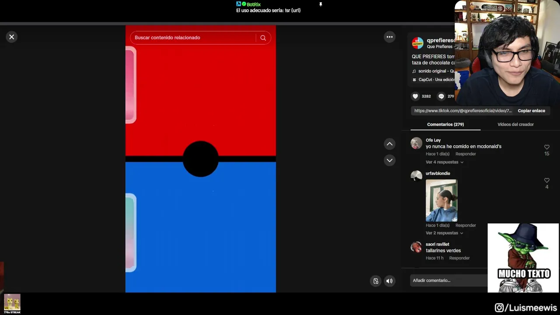560x315 pixels.
Task: Switch to 'Comentarios (279)' tab
Action: pos(445,124)
